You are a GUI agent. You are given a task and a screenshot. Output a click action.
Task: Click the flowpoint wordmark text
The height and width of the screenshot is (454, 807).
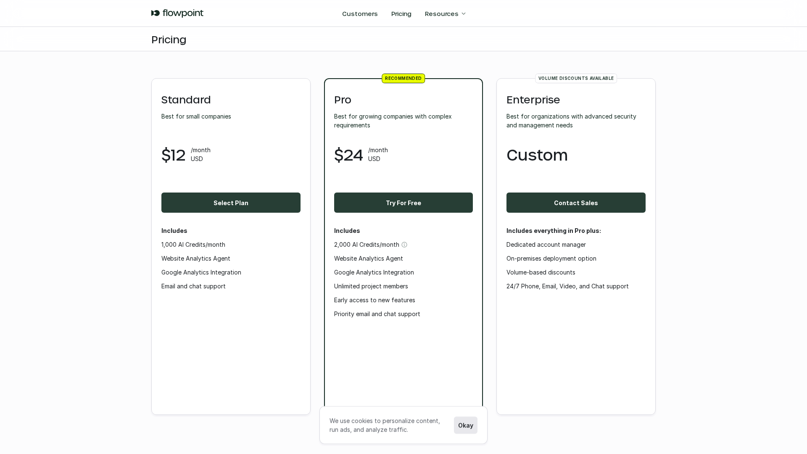pos(183,13)
